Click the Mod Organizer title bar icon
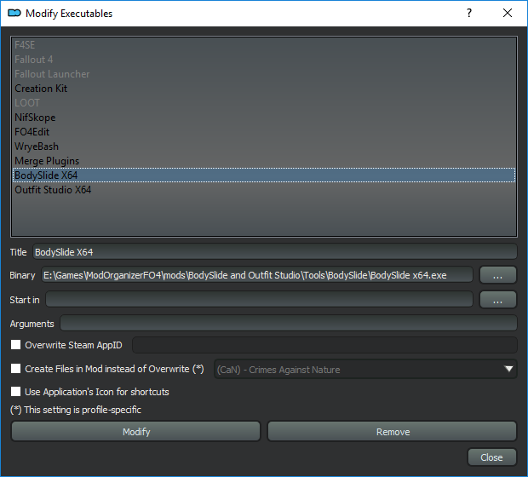The width and height of the screenshot is (528, 477). 14,13
